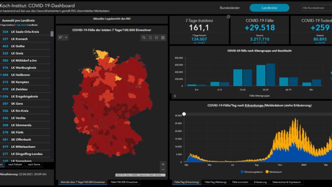This screenshot has width=332, height=187.
Task: Open the basemap gallery grid icon
Action: [x=163, y=38]
